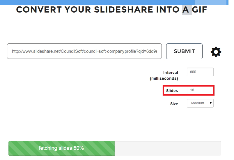Click the Interval (milliseconds) label
The width and height of the screenshot is (234, 160).
coord(164,75)
